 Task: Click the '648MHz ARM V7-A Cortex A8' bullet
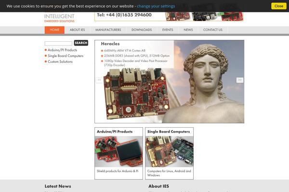click(125, 50)
